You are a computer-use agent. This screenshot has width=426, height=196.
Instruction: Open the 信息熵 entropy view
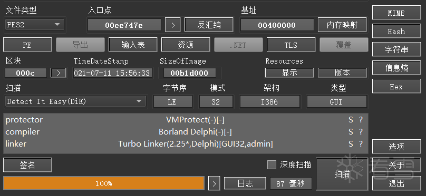[x=396, y=68]
